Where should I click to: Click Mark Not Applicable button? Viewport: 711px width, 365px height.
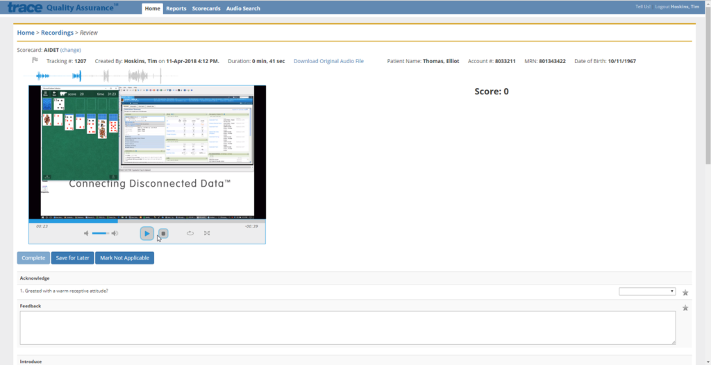pyautogui.click(x=125, y=258)
